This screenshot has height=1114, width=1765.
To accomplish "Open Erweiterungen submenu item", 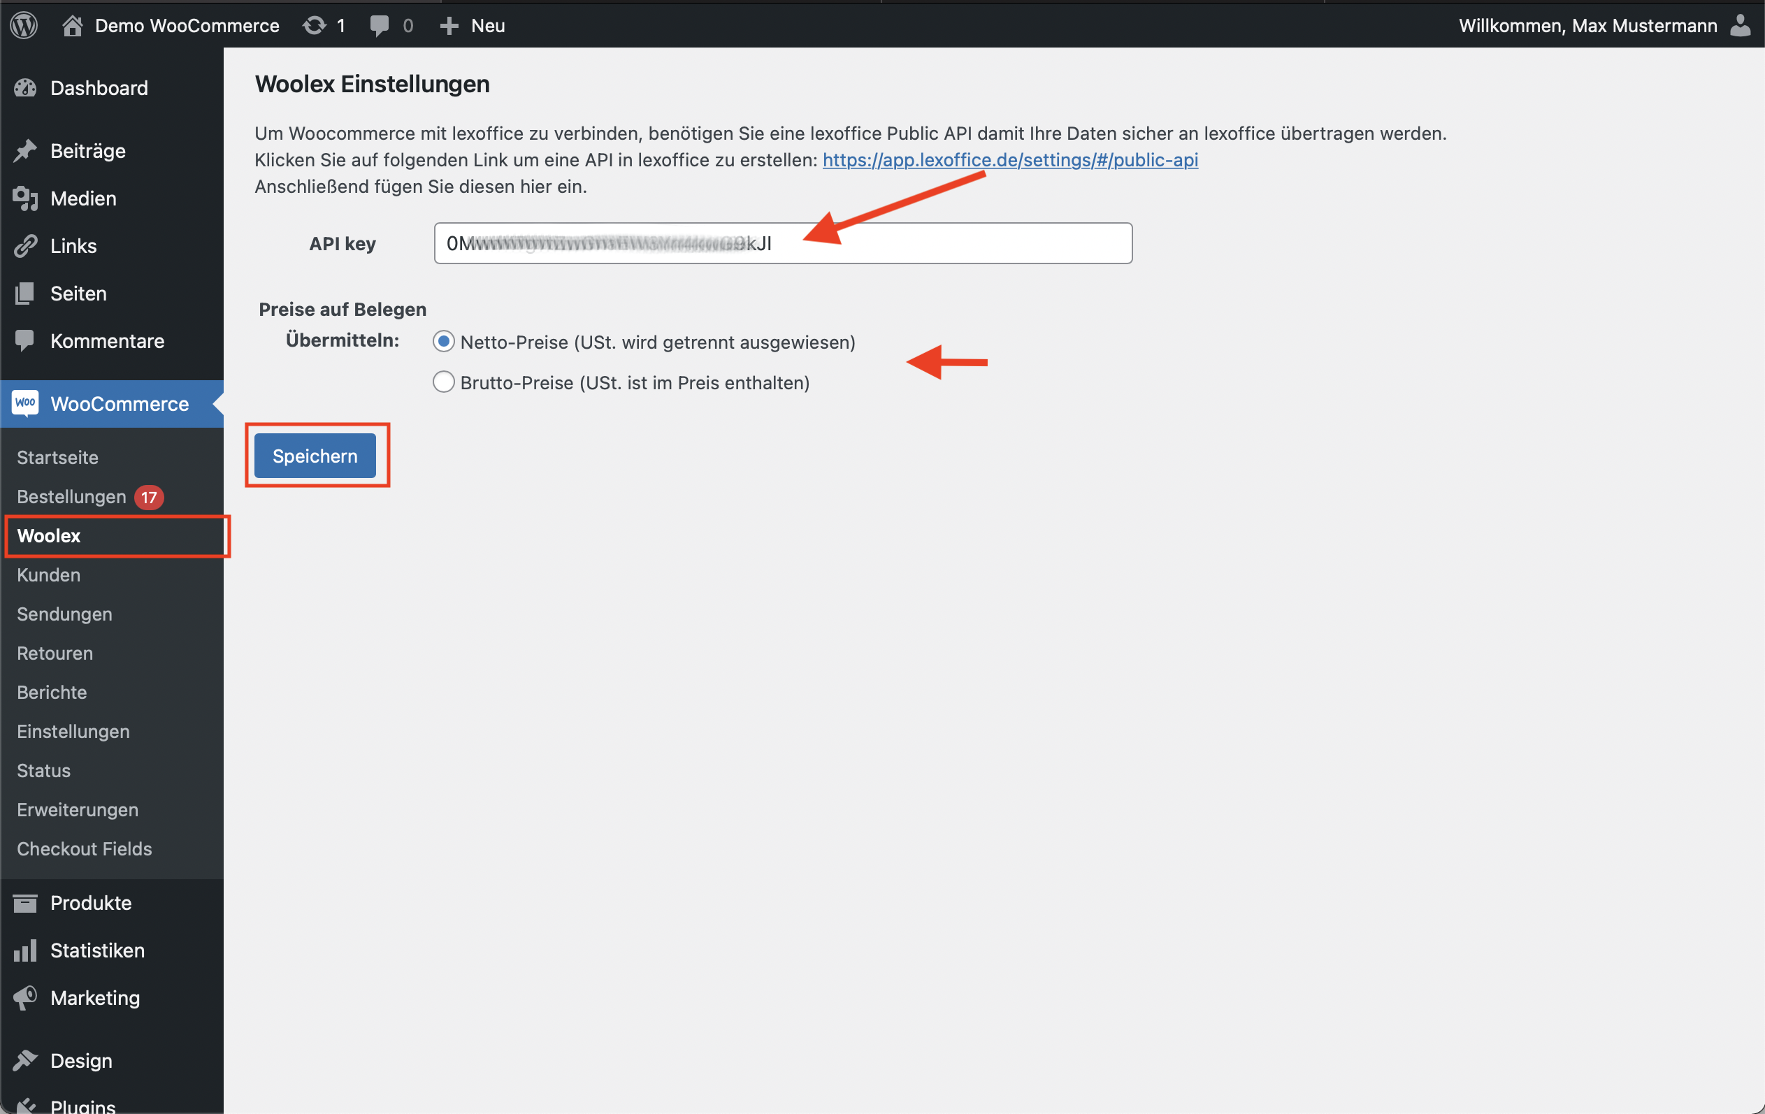I will point(77,810).
